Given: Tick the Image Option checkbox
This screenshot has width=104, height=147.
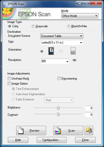Looking at the screenshot, I should point(9,83).
